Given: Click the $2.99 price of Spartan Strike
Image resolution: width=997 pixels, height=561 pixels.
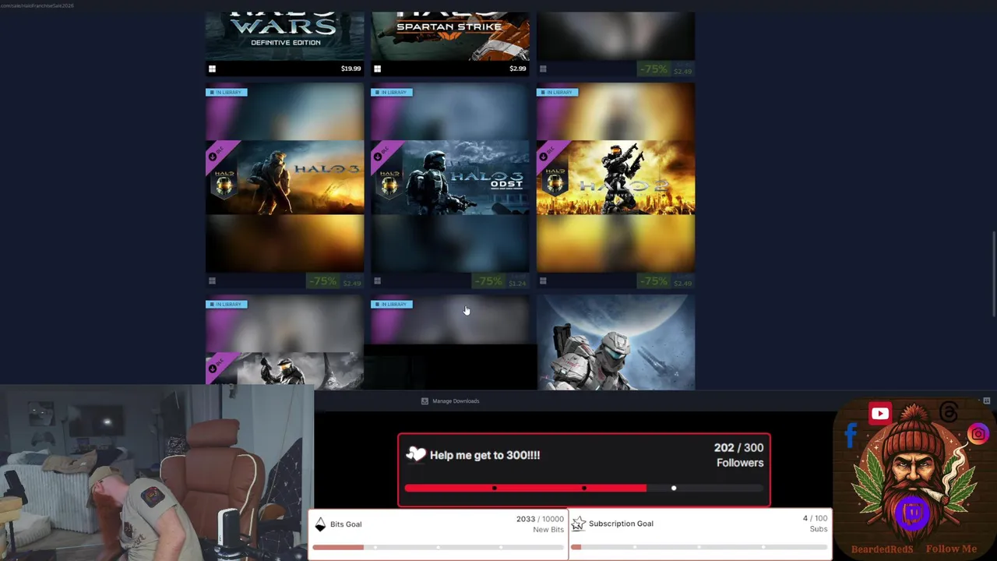Looking at the screenshot, I should coord(518,69).
